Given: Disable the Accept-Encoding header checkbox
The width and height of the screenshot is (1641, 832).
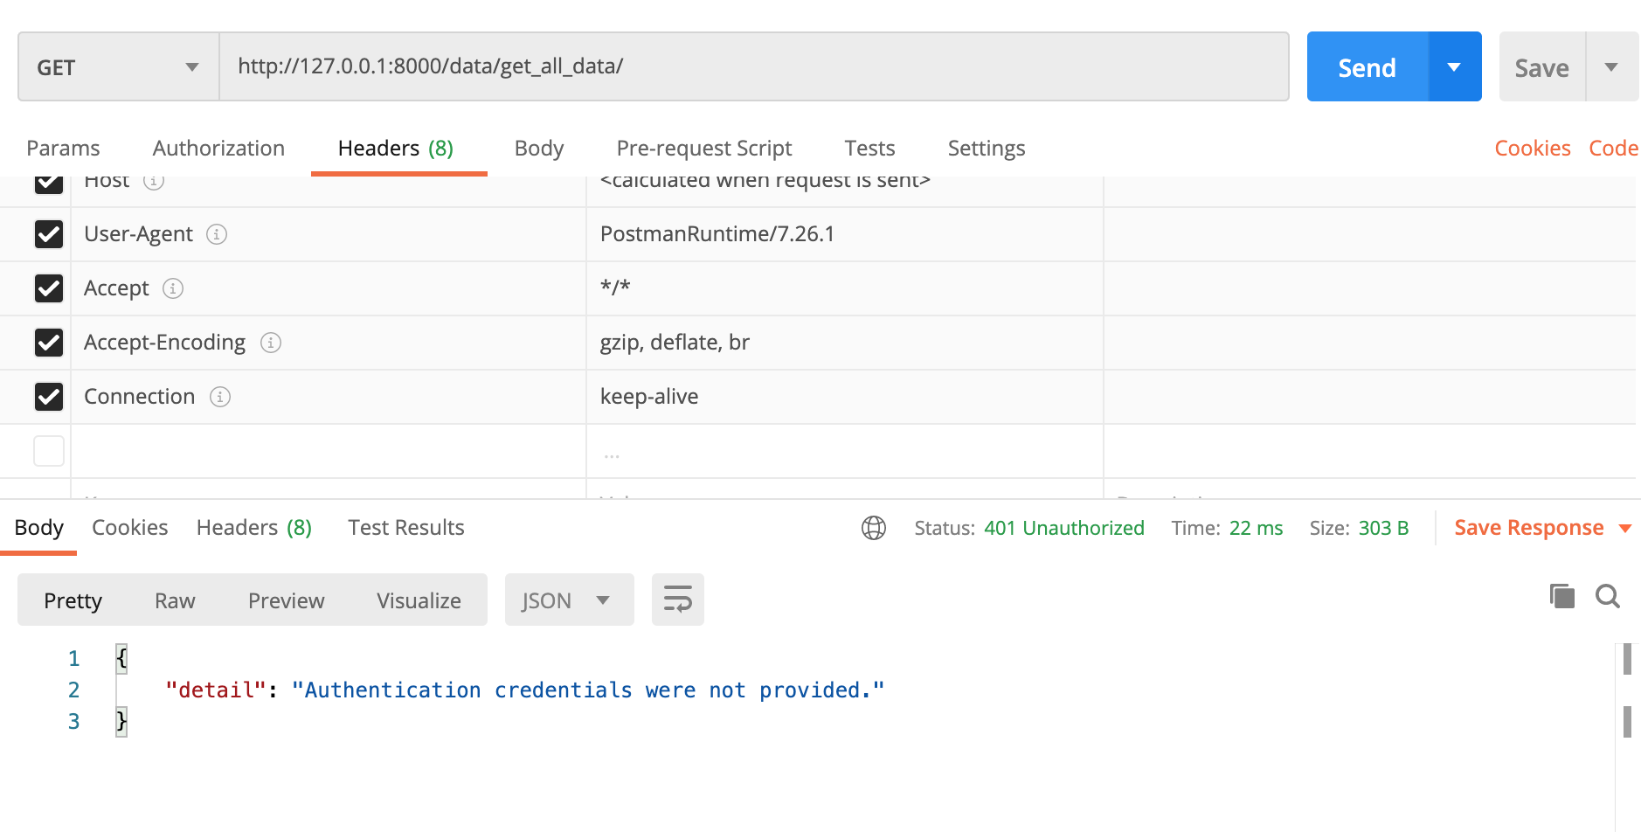Looking at the screenshot, I should click(x=49, y=343).
